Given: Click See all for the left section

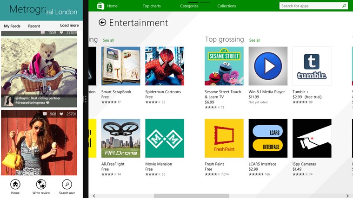Looking at the screenshot, I should tap(108, 40).
